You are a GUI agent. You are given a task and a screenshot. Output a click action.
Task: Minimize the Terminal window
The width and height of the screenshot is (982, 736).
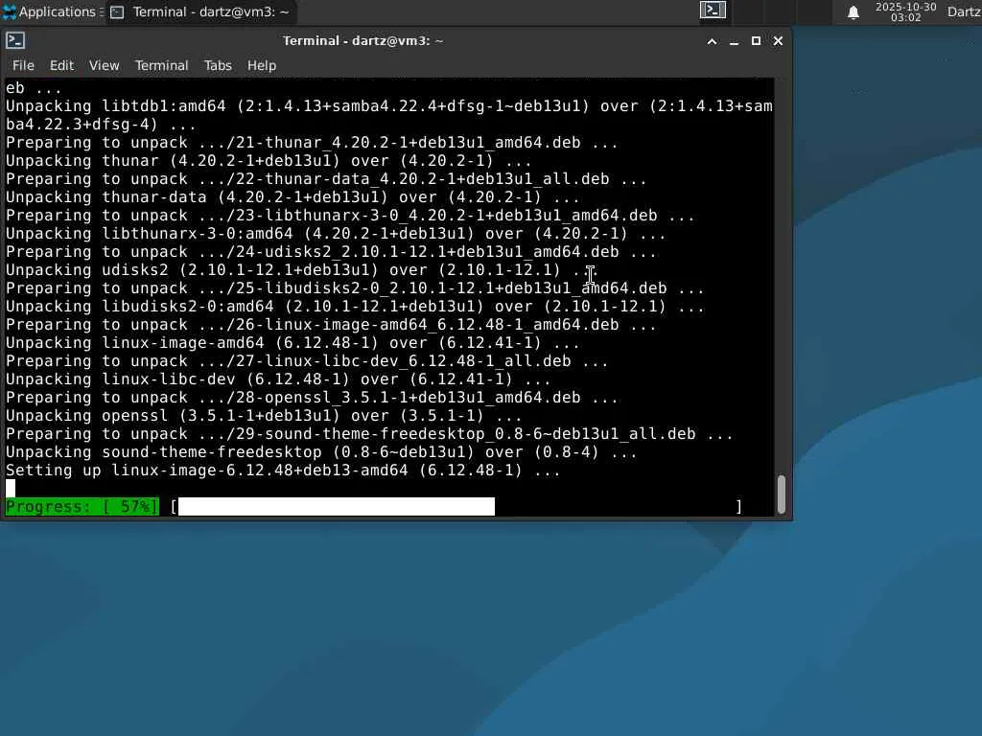tap(734, 41)
